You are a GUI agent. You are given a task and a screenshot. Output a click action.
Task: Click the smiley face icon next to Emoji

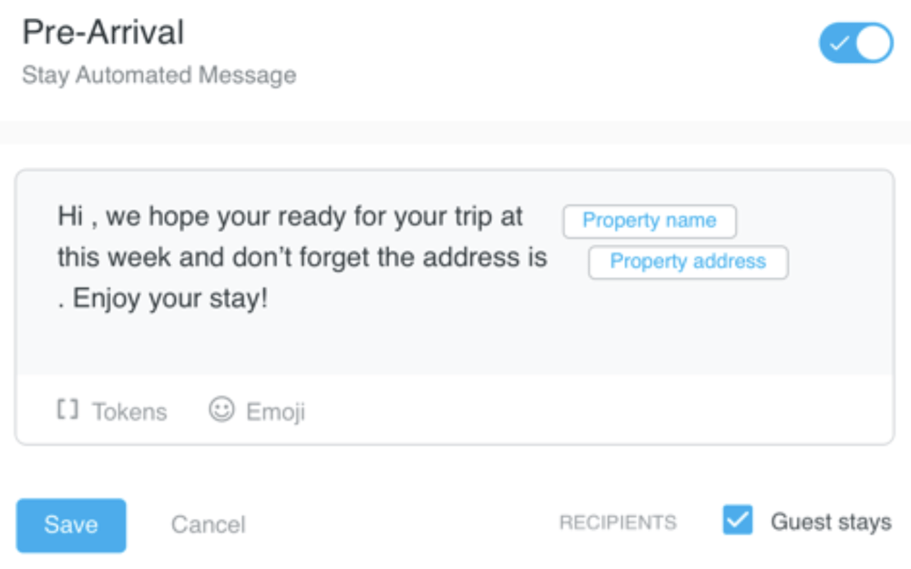pos(224,410)
